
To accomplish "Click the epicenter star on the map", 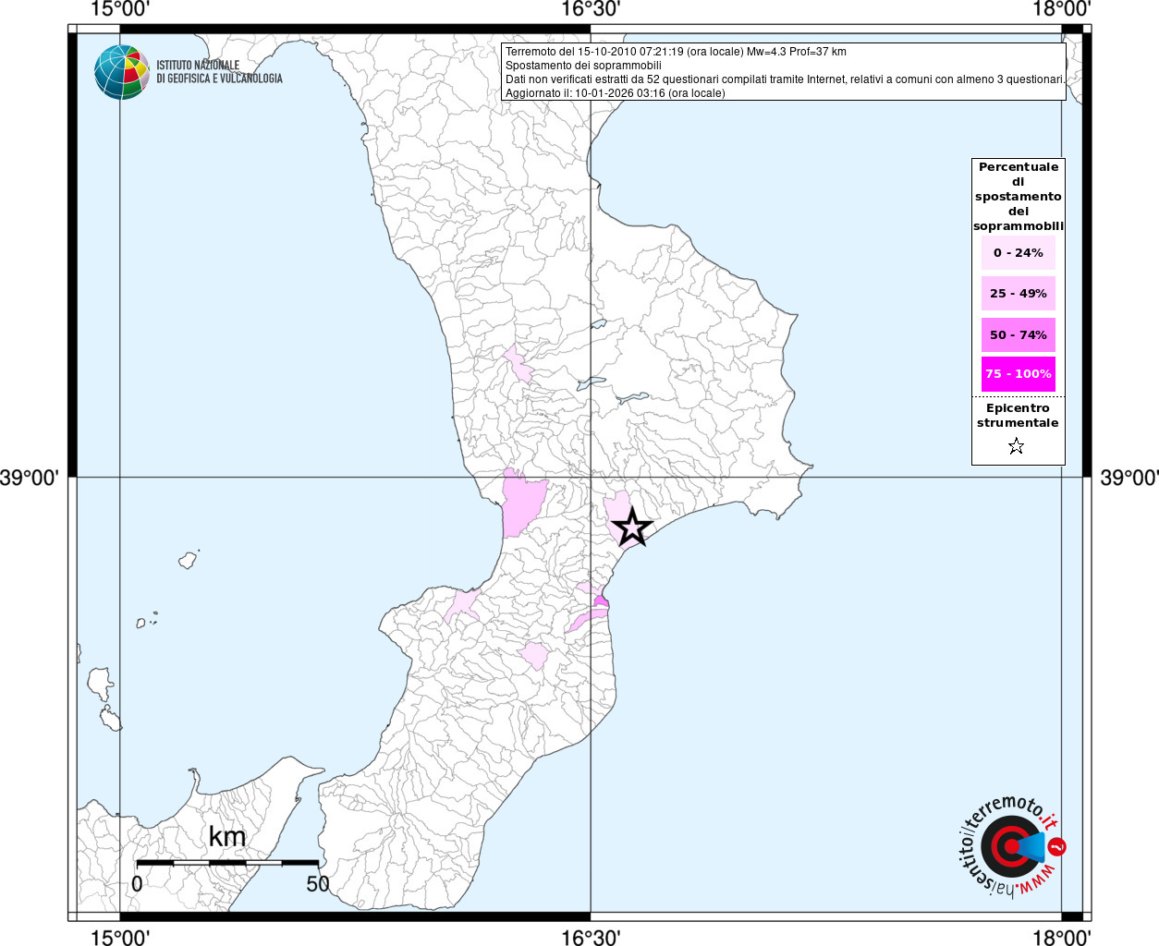I will coord(632,527).
